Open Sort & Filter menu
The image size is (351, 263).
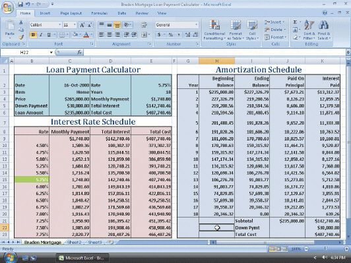coord(309,30)
